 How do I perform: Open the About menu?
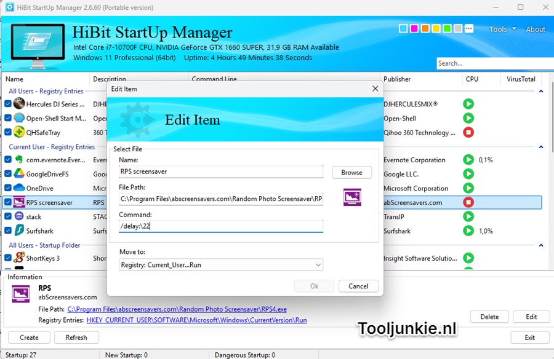(536, 30)
